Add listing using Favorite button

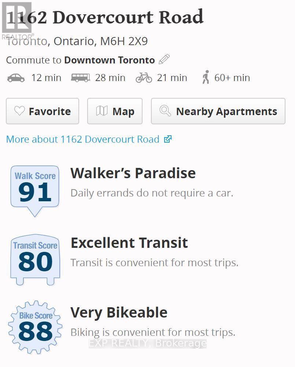pyautogui.click(x=43, y=111)
